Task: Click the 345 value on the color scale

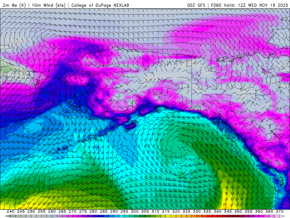Action: [x=228, y=211]
